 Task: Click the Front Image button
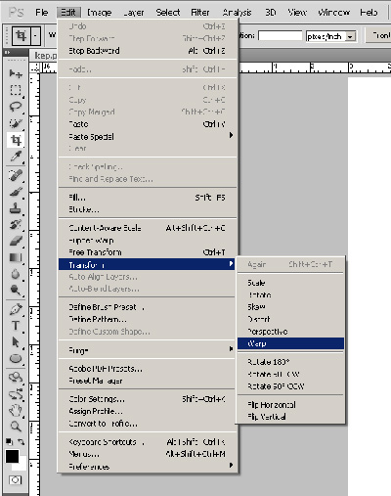pyautogui.click(x=378, y=35)
